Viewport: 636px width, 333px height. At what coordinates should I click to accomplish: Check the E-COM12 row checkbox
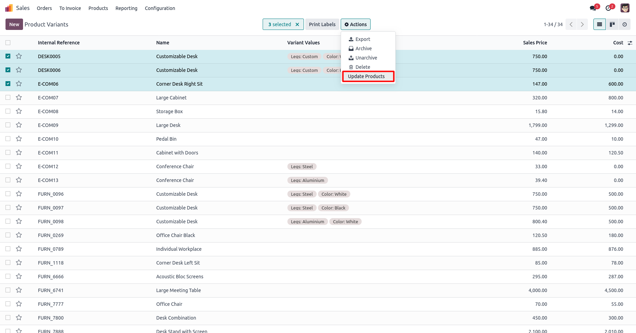click(8, 166)
